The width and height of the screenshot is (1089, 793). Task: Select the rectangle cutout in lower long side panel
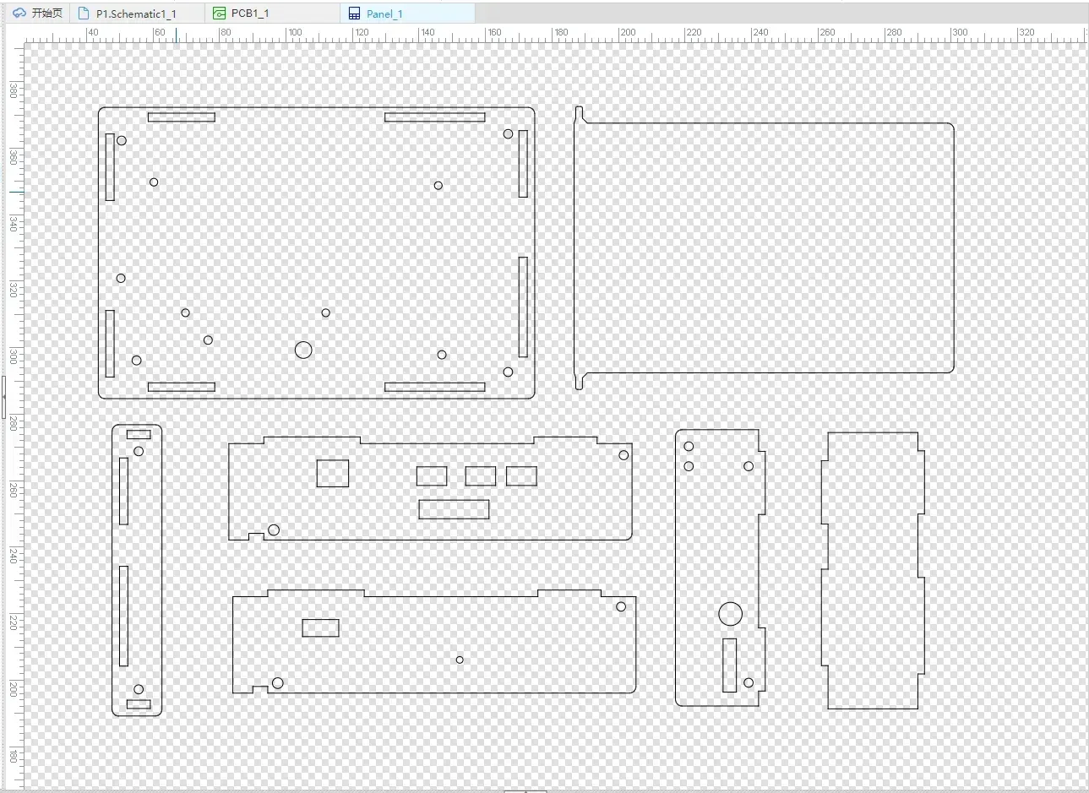[x=320, y=627]
